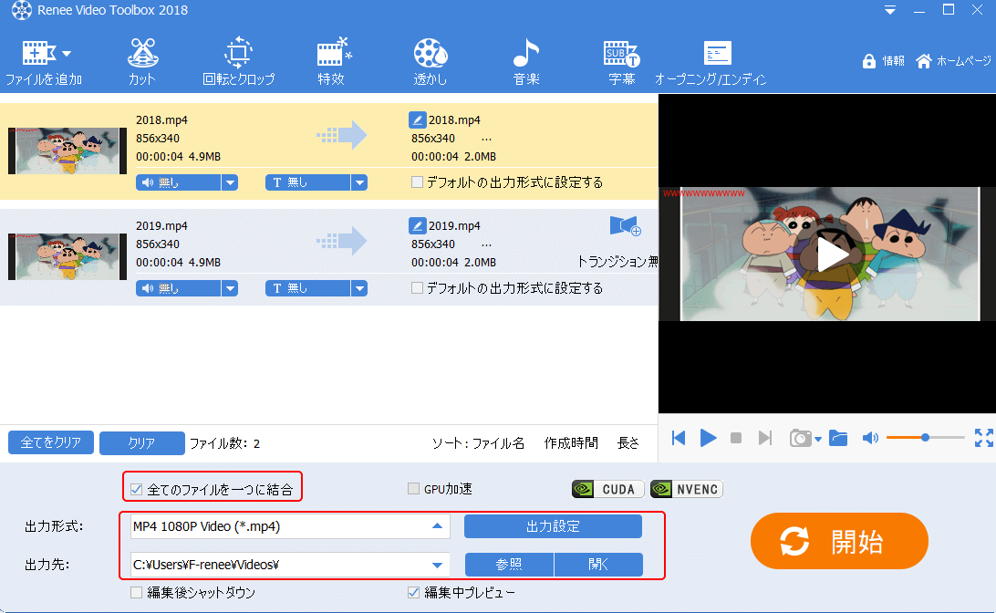Open the 出力先 path dropdown arrow
This screenshot has width=996, height=613.
tap(437, 565)
